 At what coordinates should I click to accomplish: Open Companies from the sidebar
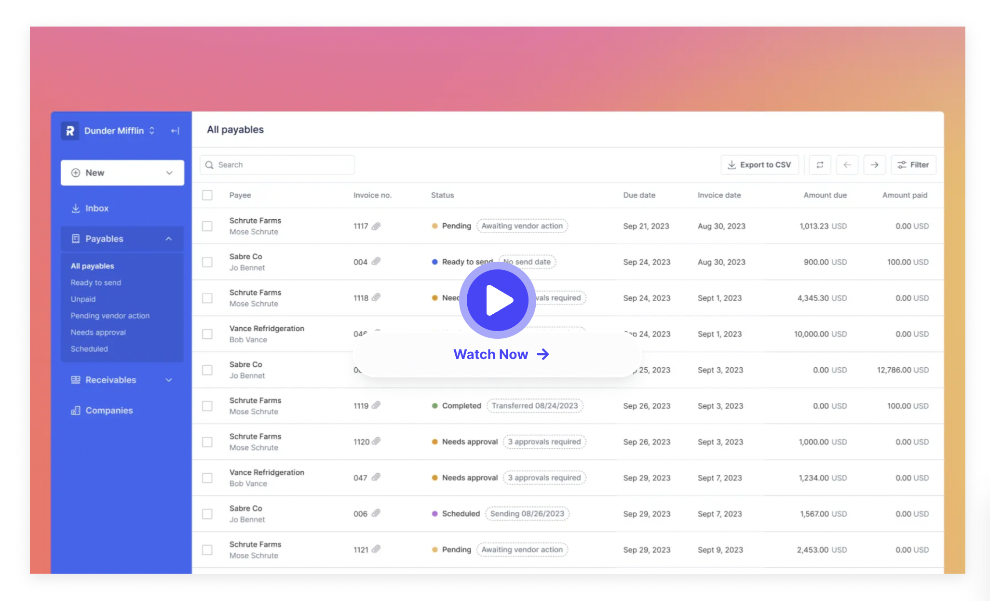109,410
